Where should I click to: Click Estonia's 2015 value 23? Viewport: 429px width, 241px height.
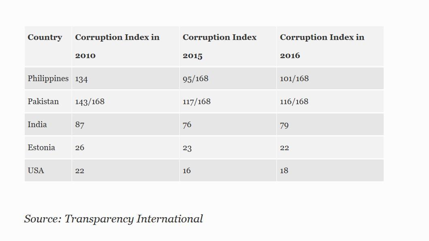pos(187,148)
